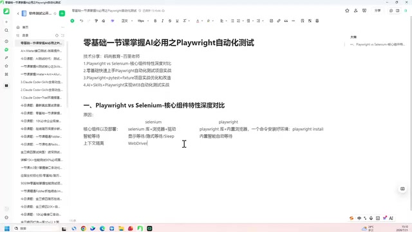Click the 分享 share button
412x232 pixels.
pos(378,10)
